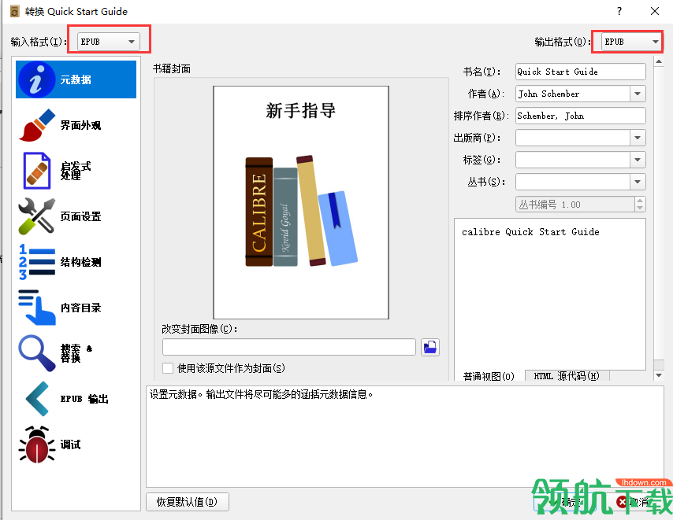Enable 使用该源文件作为封面 checkbox
The image size is (673, 520).
click(168, 368)
